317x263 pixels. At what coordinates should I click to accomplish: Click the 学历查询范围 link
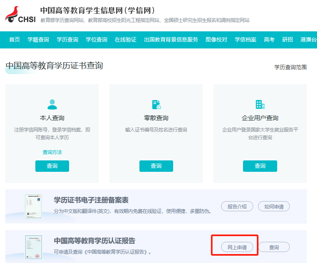point(290,67)
